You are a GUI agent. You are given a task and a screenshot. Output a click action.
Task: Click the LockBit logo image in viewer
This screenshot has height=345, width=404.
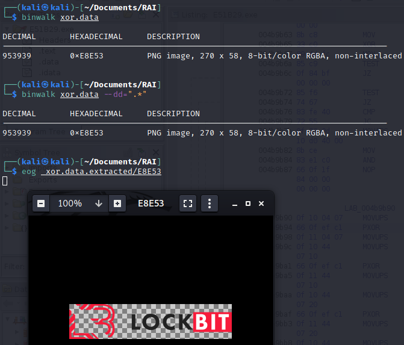(151, 322)
